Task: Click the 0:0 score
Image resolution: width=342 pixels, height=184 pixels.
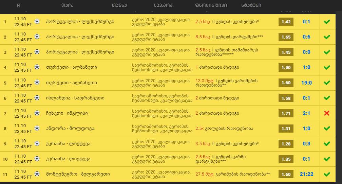Action: pyautogui.click(x=306, y=52)
